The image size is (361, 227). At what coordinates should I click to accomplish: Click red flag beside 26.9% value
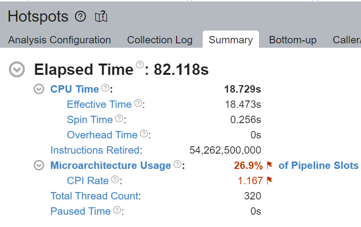point(269,165)
